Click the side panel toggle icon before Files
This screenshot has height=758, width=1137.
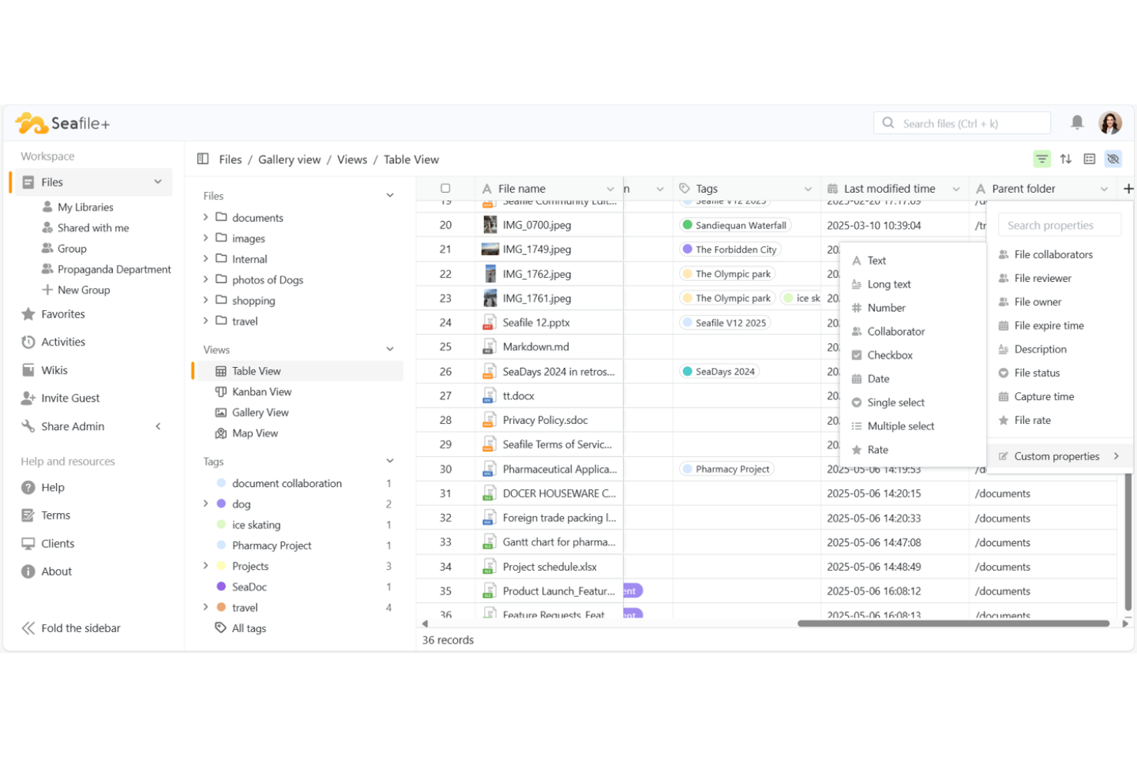tap(203, 159)
